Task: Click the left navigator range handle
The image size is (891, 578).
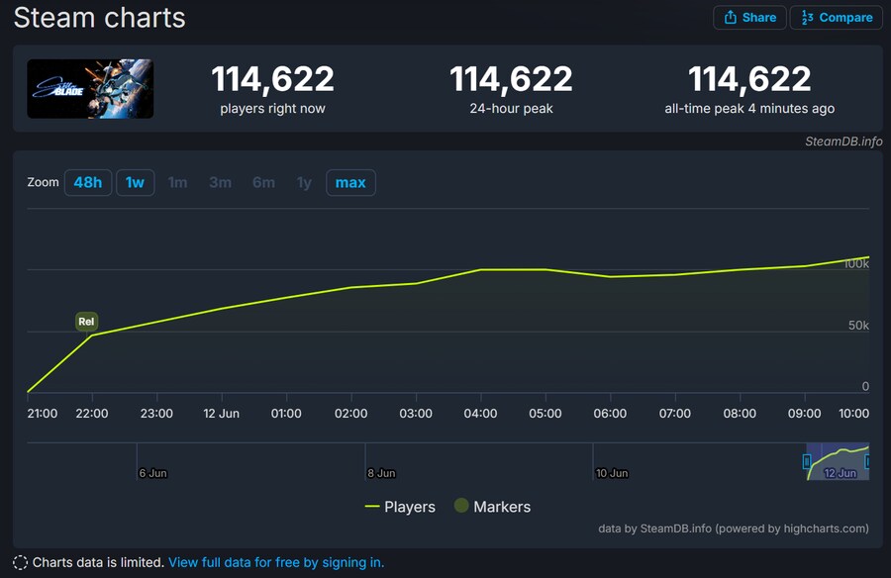Action: pyautogui.click(x=806, y=461)
